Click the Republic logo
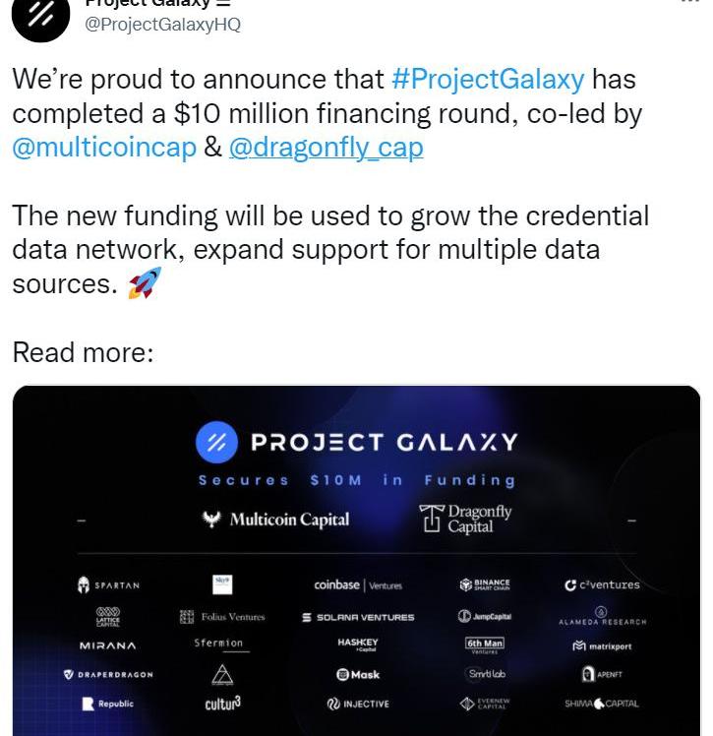This screenshot has height=736, width=713. [108, 704]
